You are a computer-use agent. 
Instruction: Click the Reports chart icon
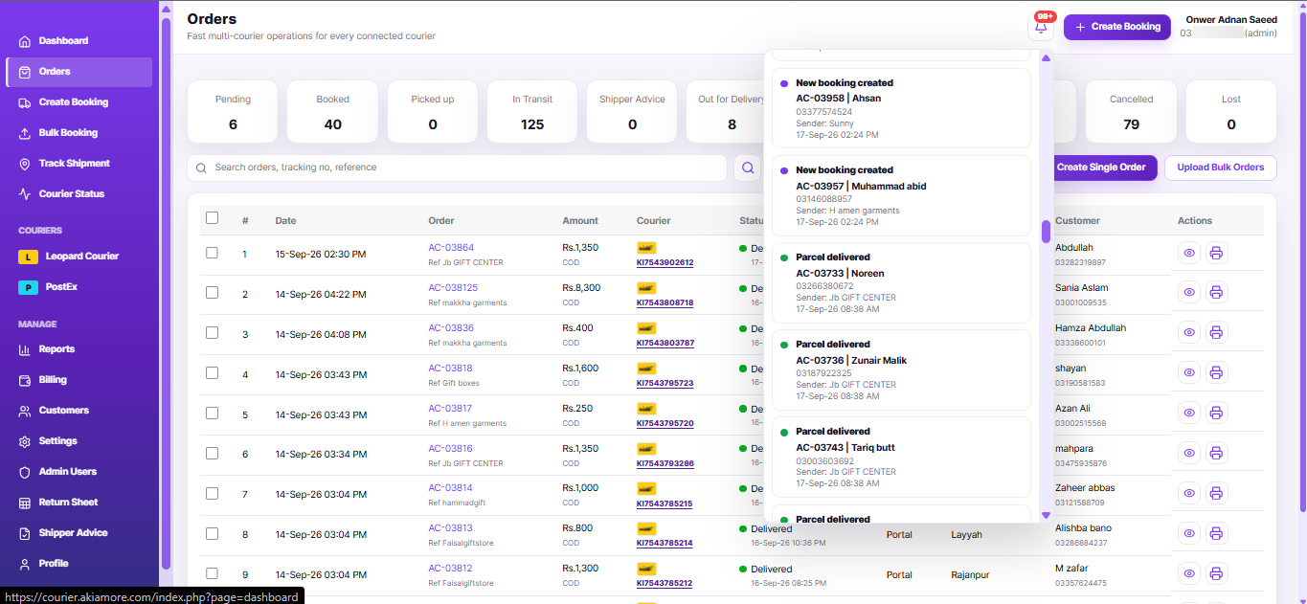25,349
